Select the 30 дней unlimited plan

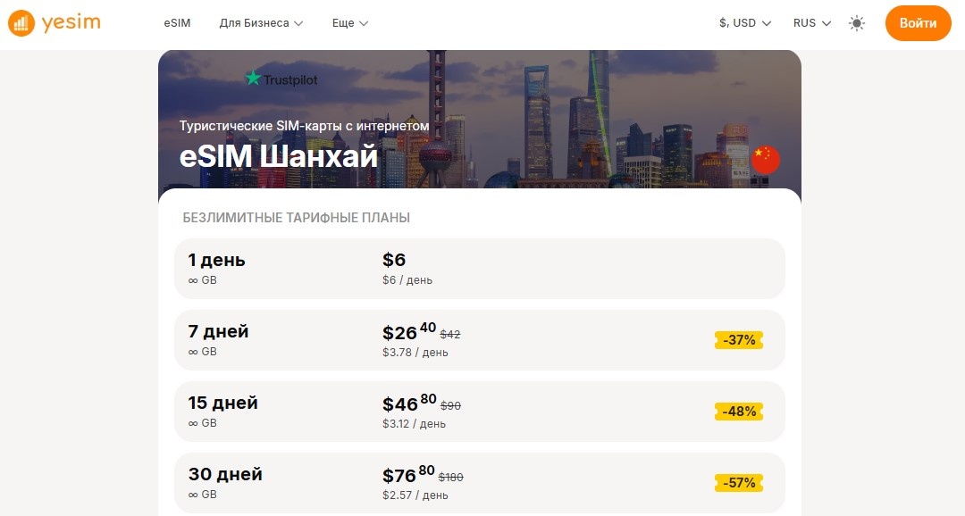(480, 483)
